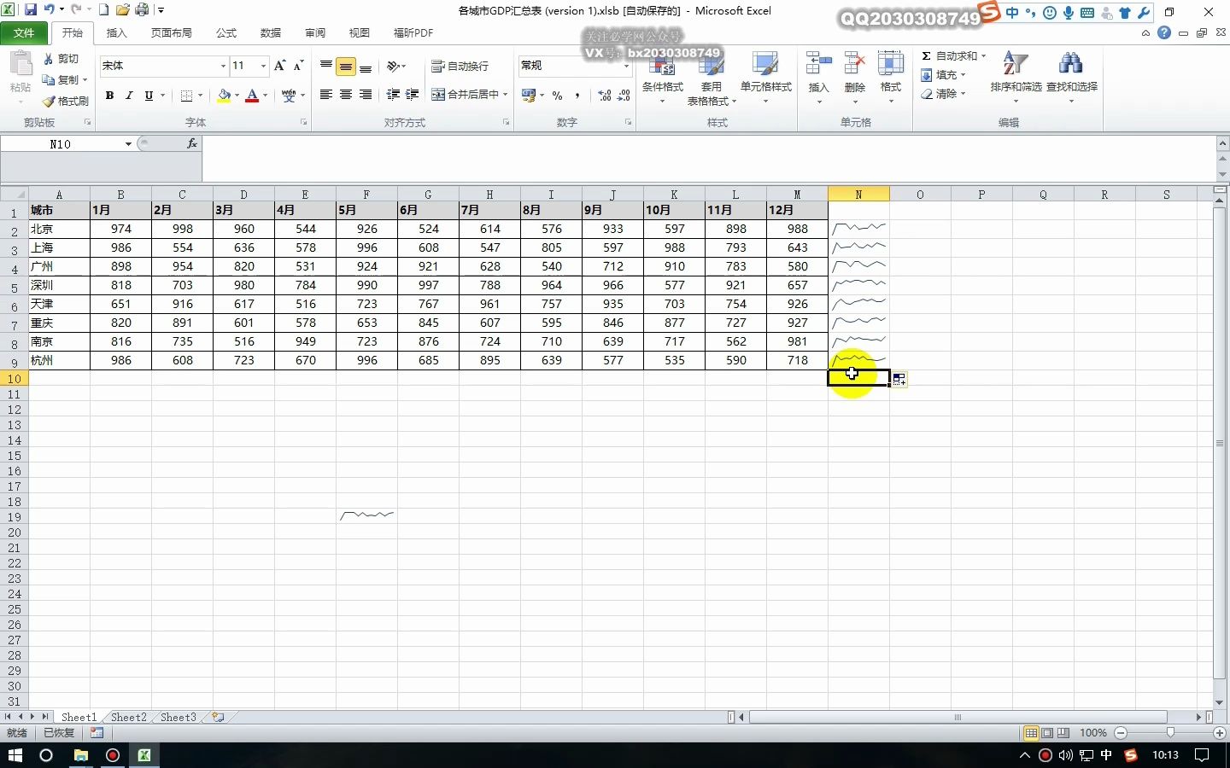The width and height of the screenshot is (1230, 768).
Task: Open Conditional Formatting (条件格式) menu
Action: (663, 77)
